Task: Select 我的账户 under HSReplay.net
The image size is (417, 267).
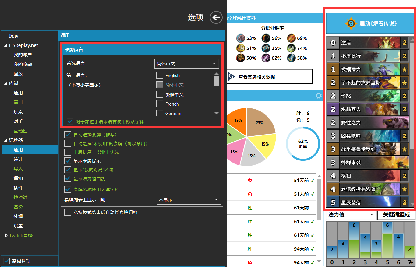Action: pos(23,55)
